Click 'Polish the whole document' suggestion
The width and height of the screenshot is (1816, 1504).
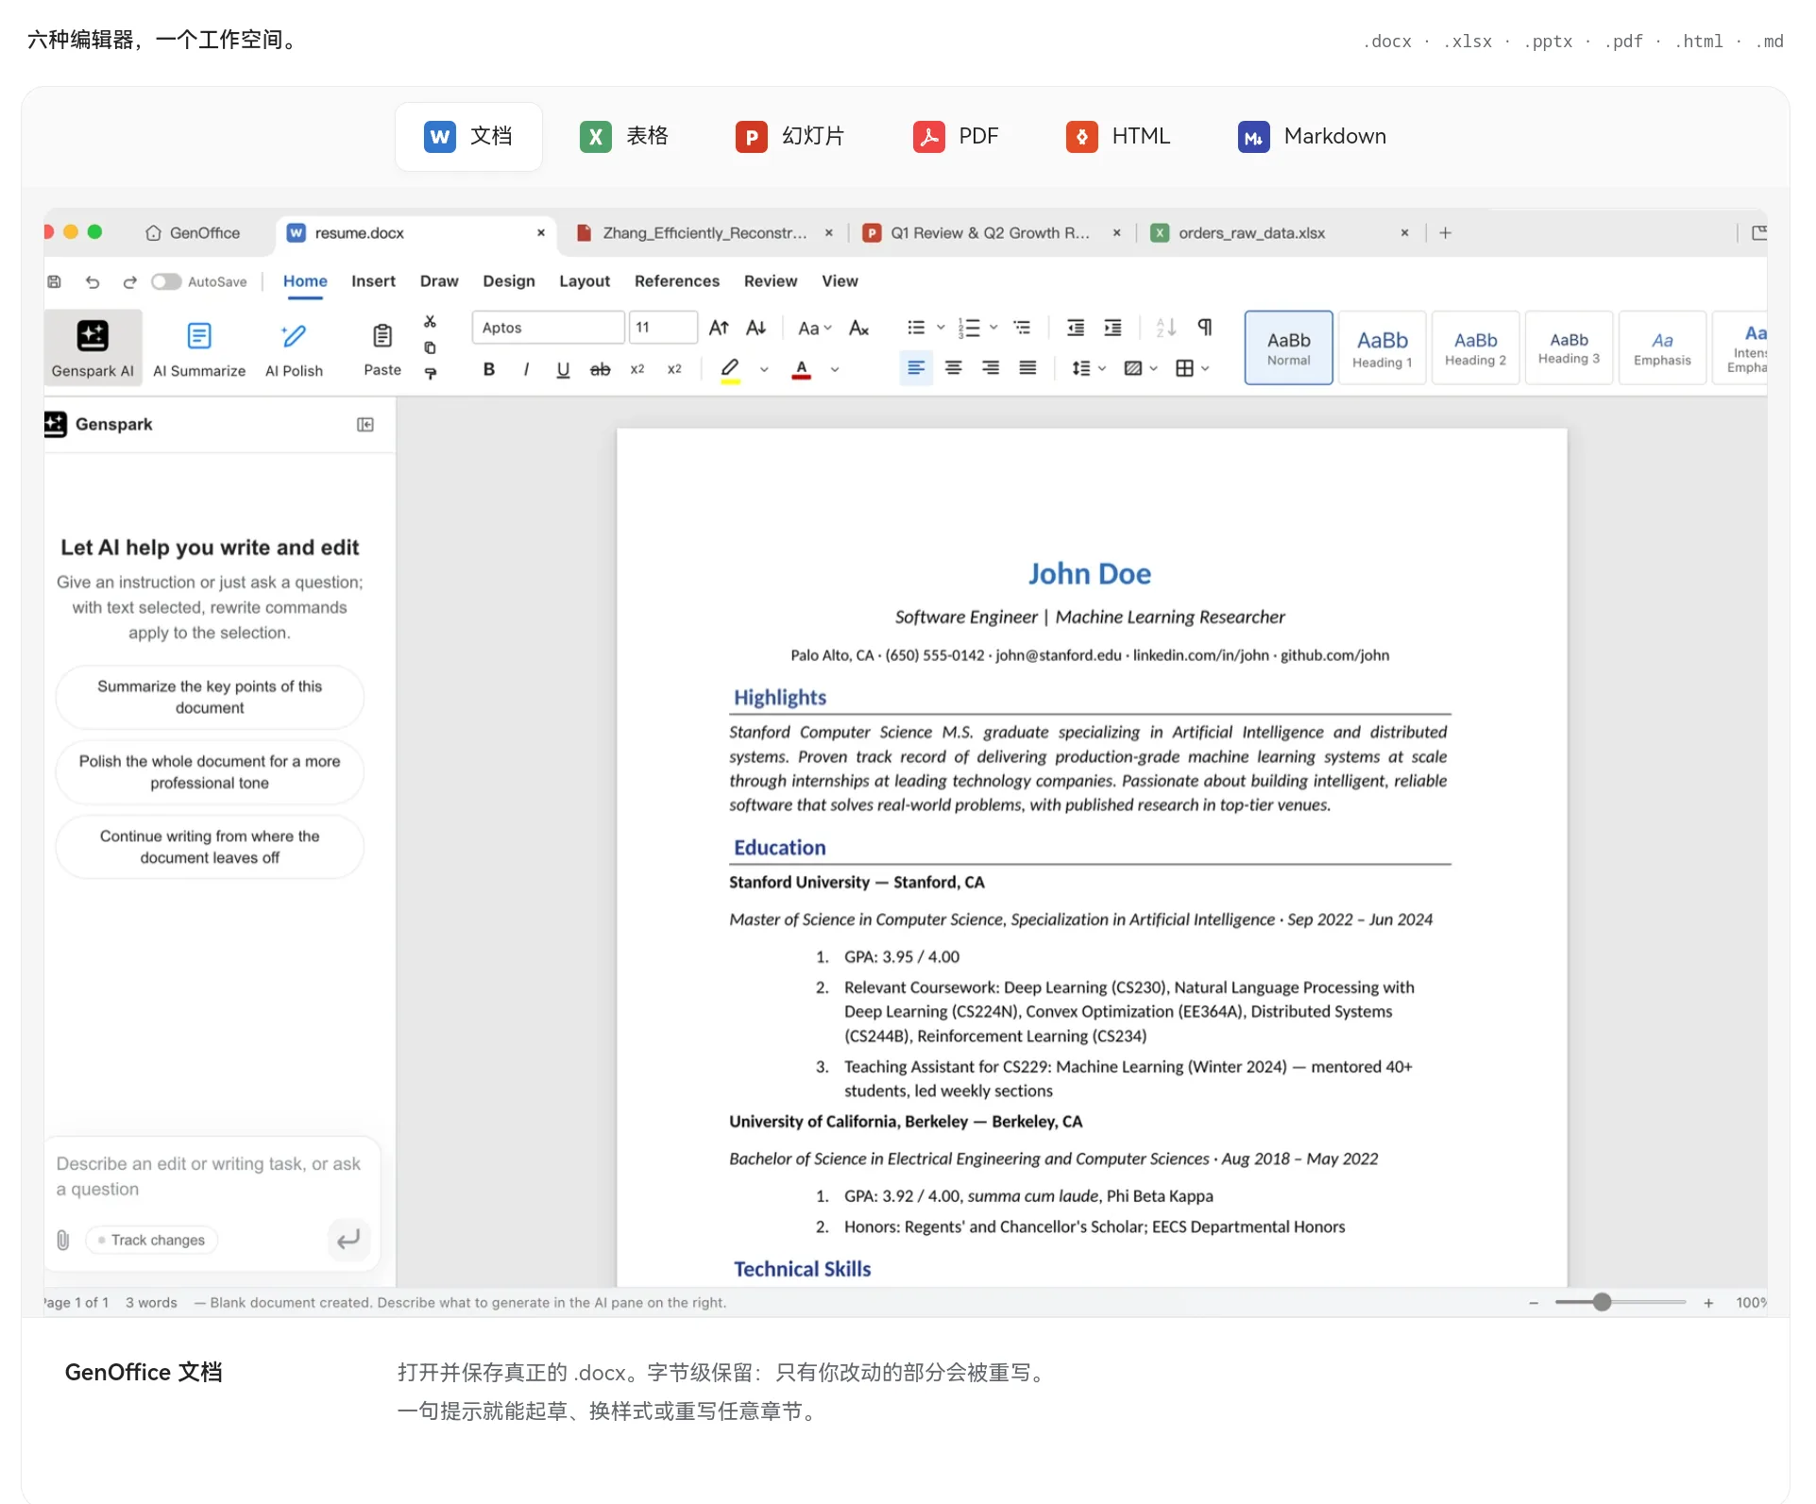click(x=210, y=772)
